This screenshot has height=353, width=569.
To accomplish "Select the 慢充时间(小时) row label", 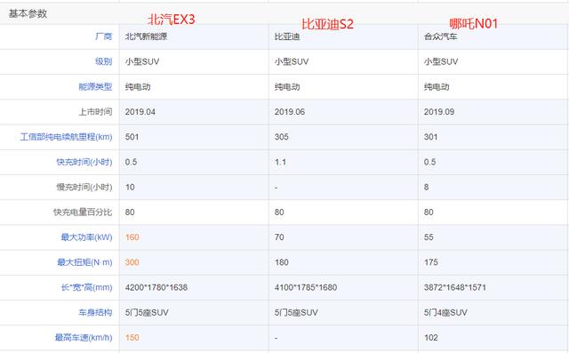I will click(84, 188).
